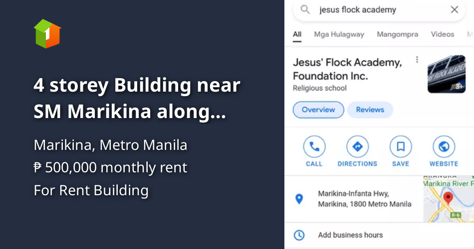The image size is (474, 249).
Task: Click the search magnifier icon
Action: pyautogui.click(x=305, y=10)
